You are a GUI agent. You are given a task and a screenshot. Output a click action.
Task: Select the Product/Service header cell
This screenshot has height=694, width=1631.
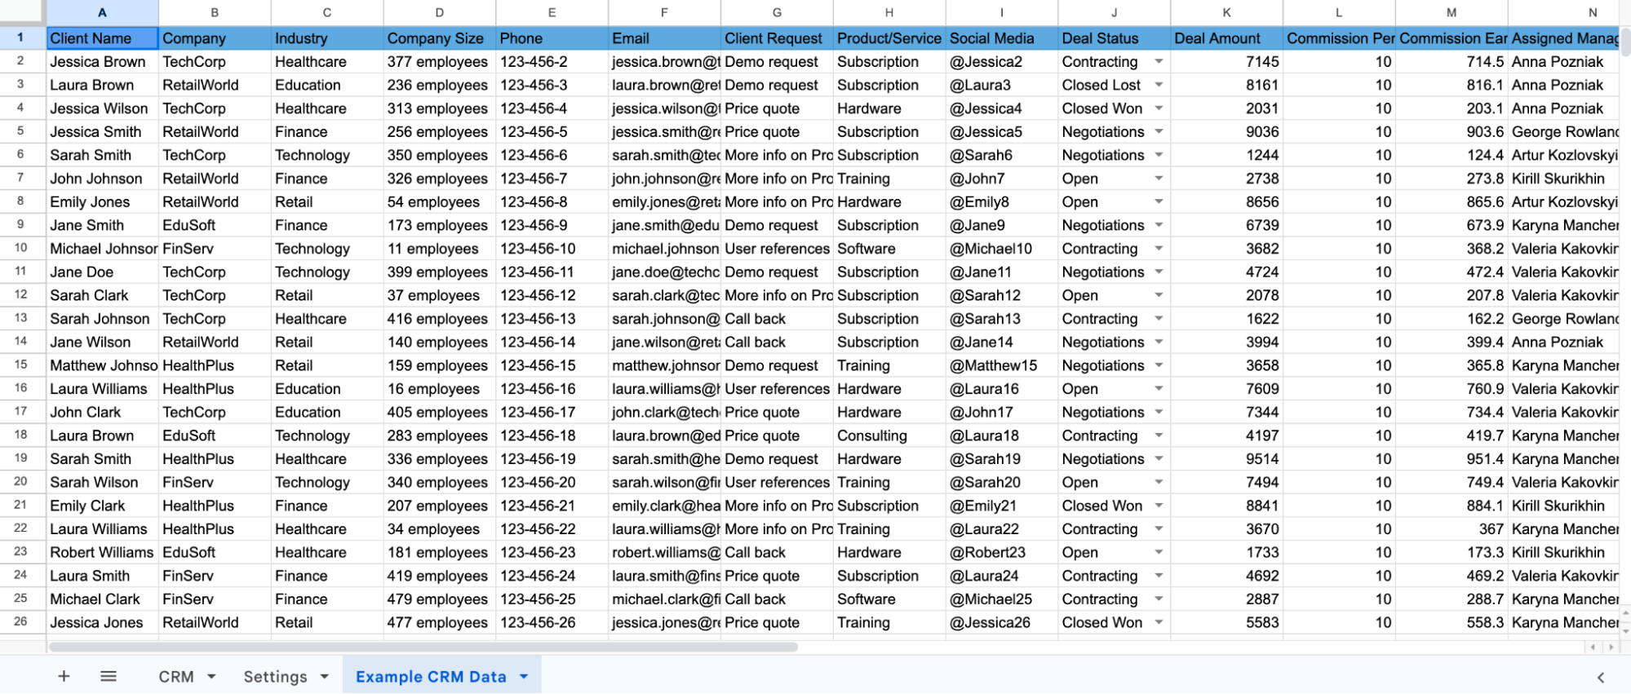(889, 38)
